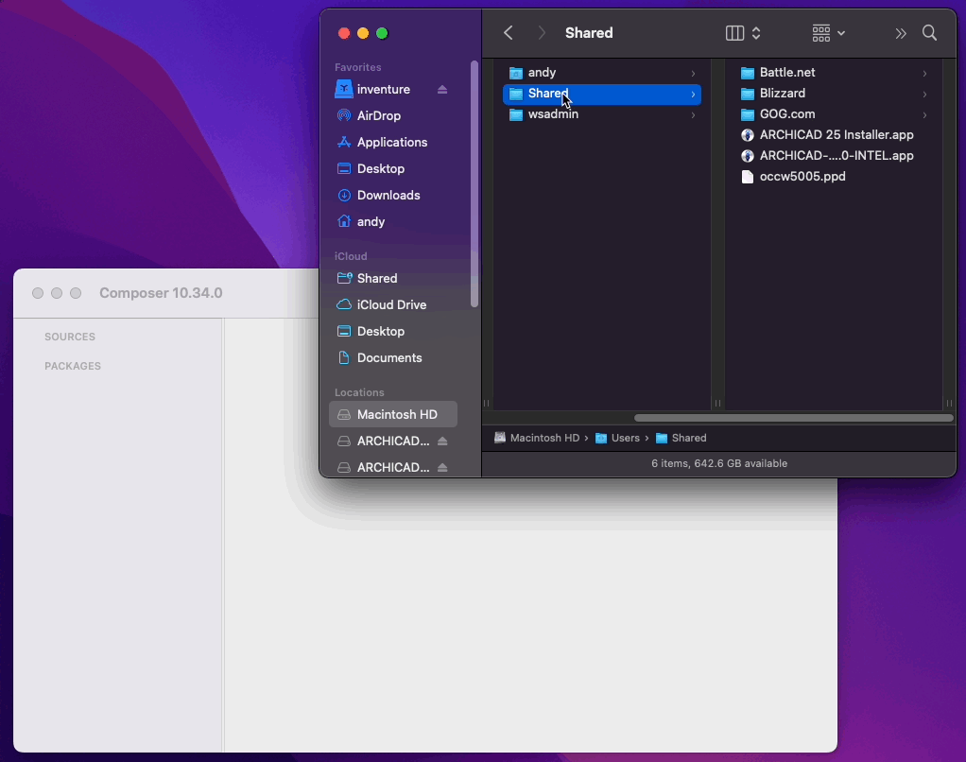Screen dimensions: 966x762
Task: Click Users in the path bar
Action: [x=626, y=438]
